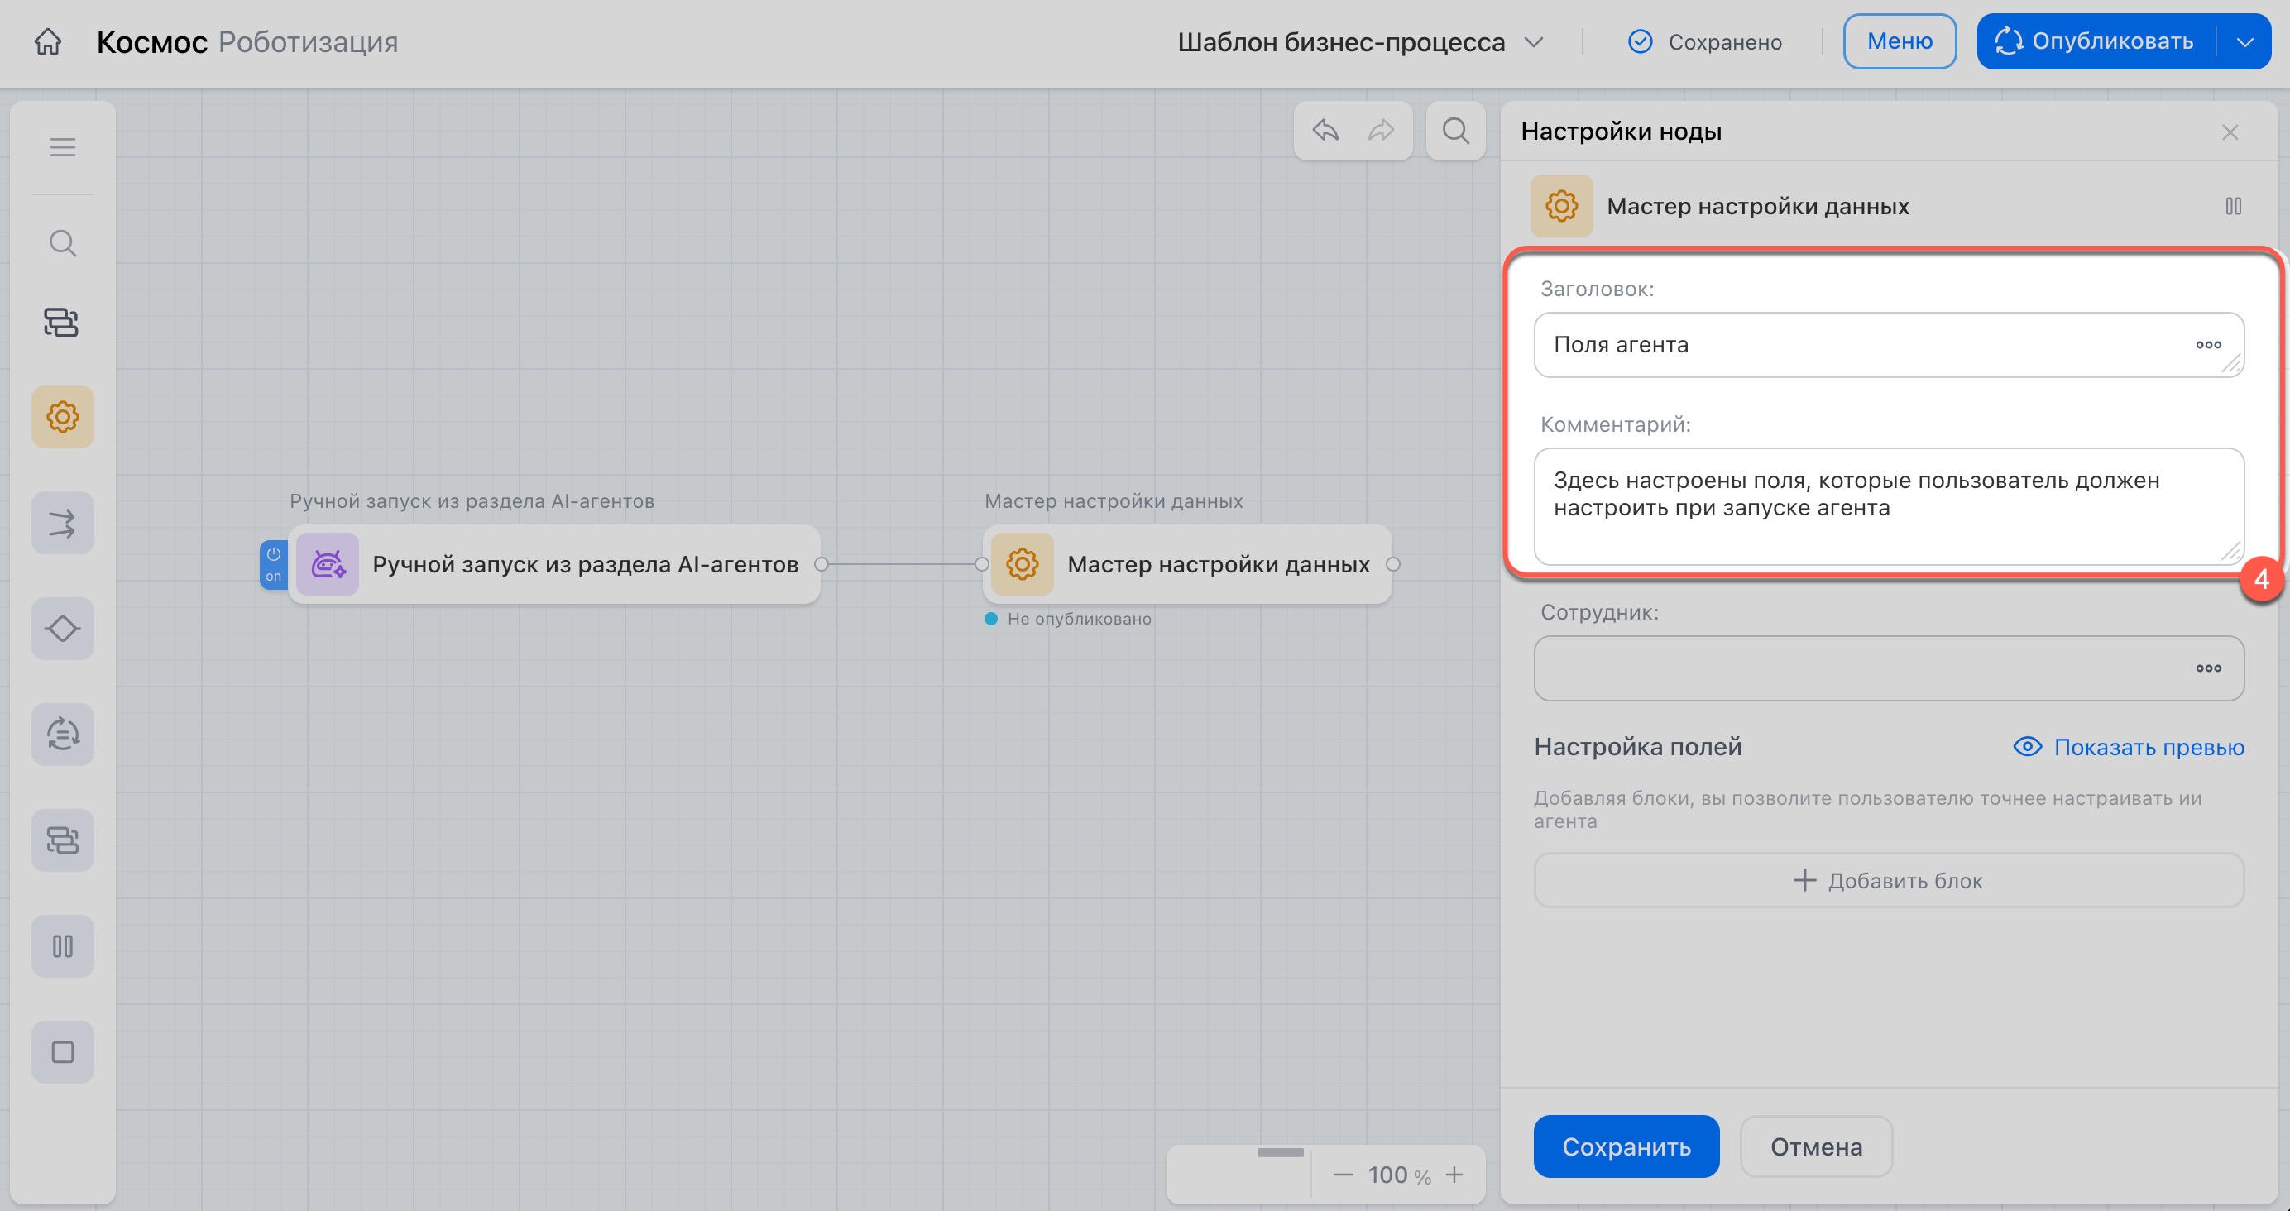Viewport: 2290px width, 1211px height.
Task: Toggle the on/off power switch on the trigger node
Action: click(273, 563)
